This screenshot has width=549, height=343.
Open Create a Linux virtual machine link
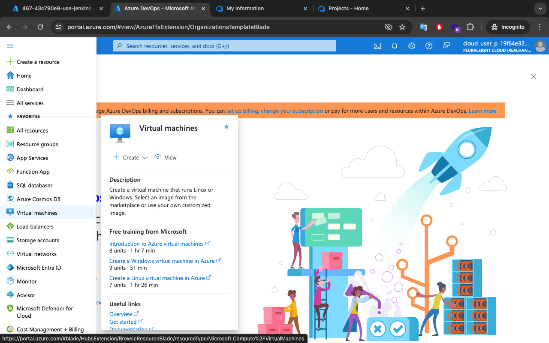(160, 278)
